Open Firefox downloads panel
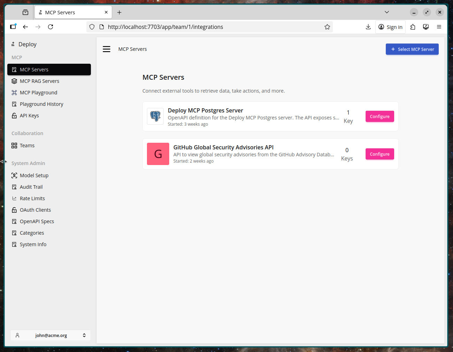 tap(368, 27)
